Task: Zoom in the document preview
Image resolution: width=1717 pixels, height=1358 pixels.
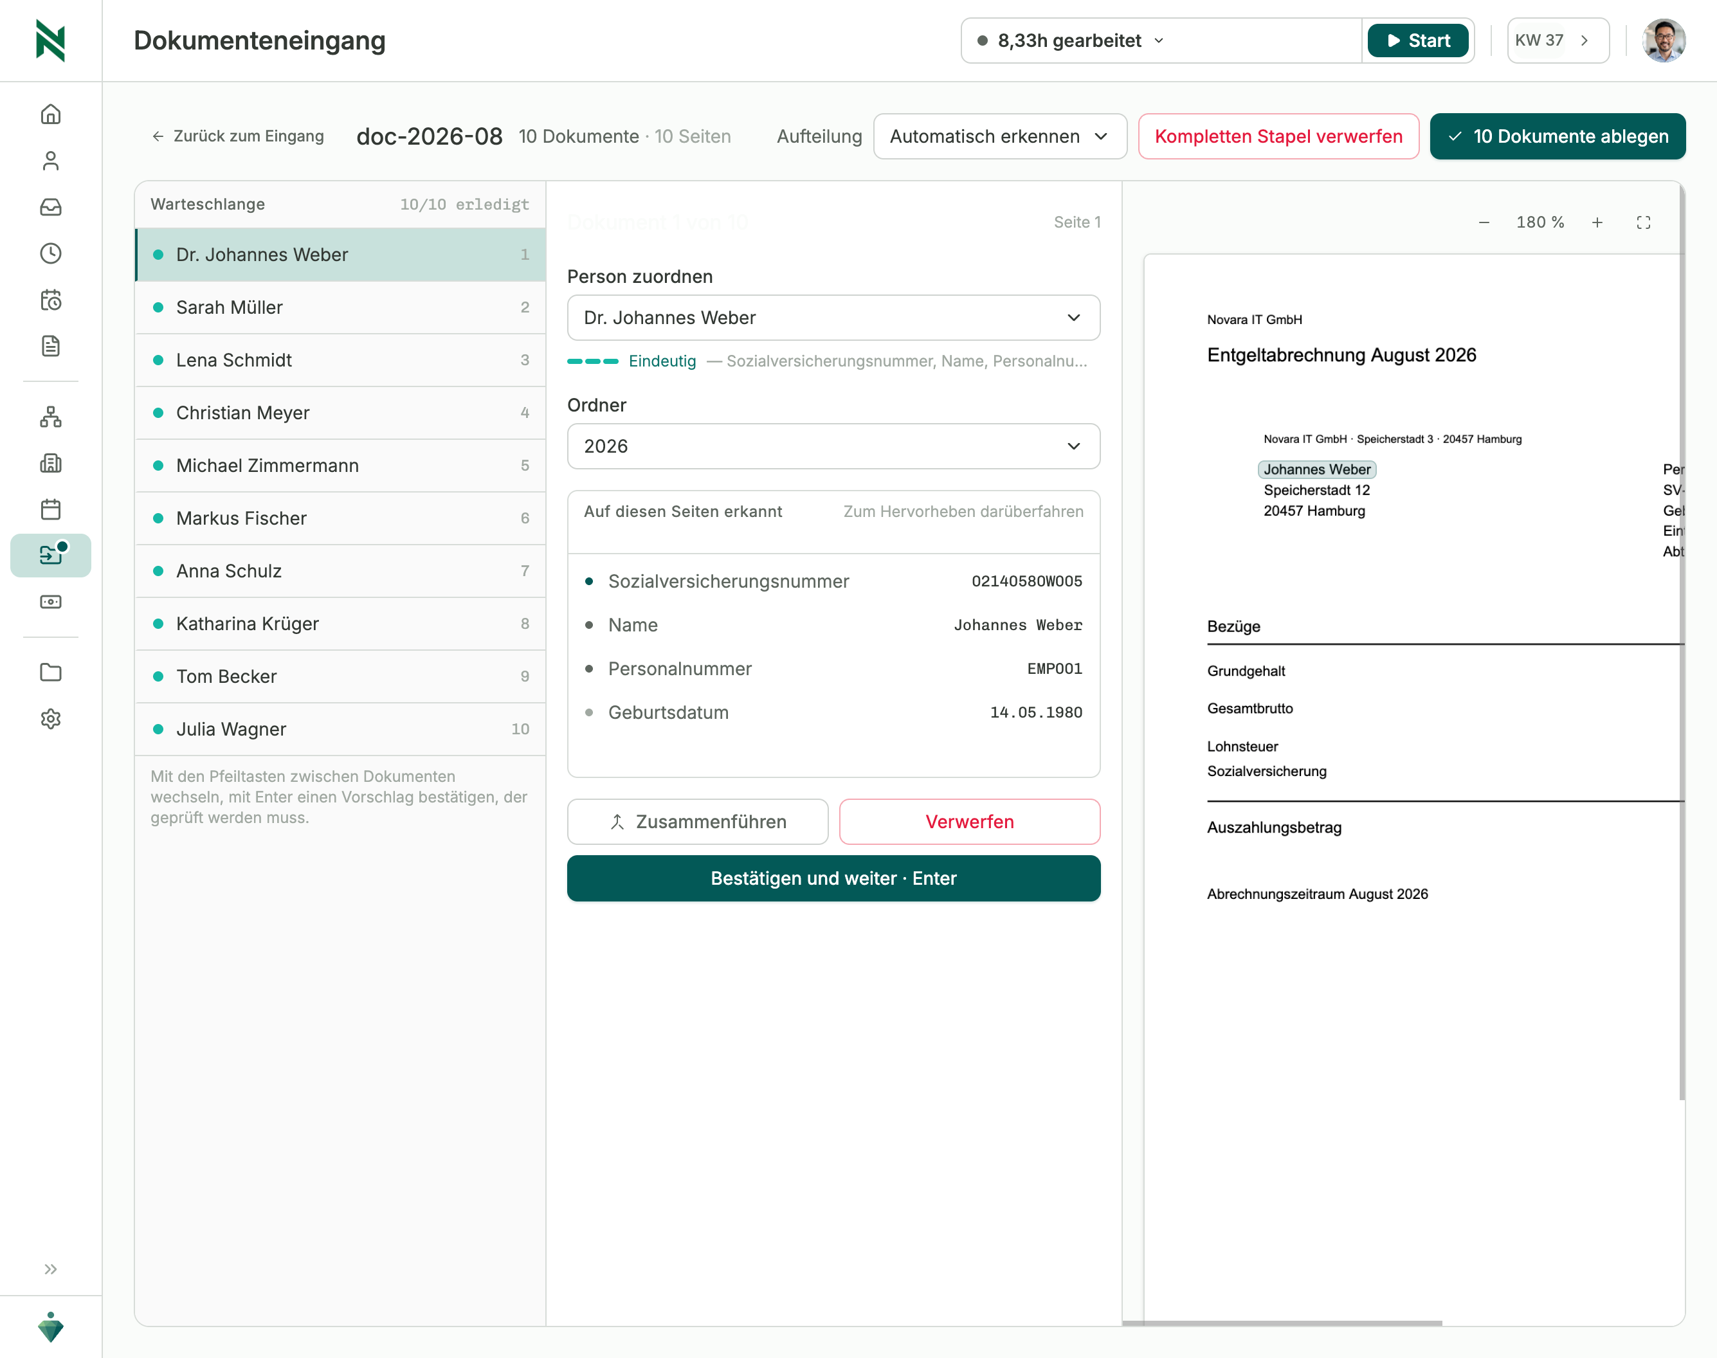Action: coord(1597,222)
